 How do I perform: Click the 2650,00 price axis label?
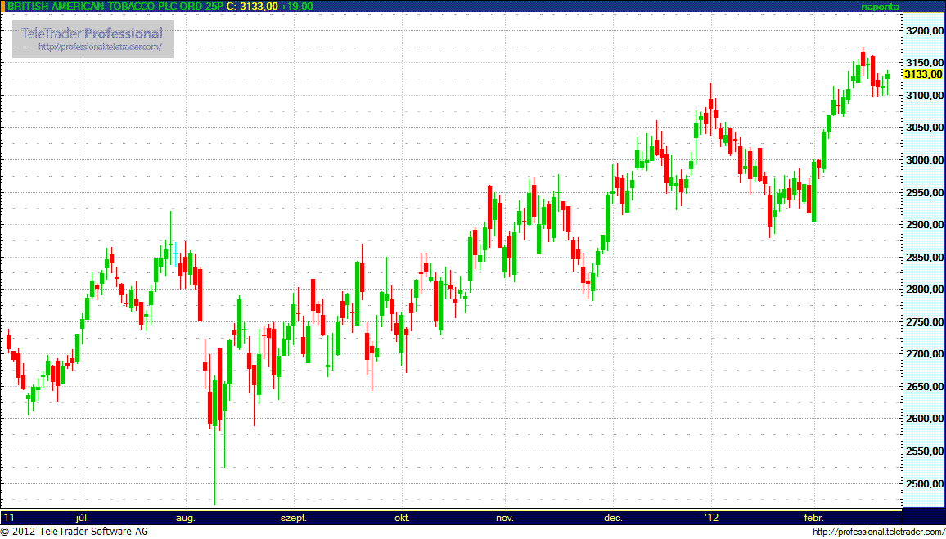coord(924,387)
